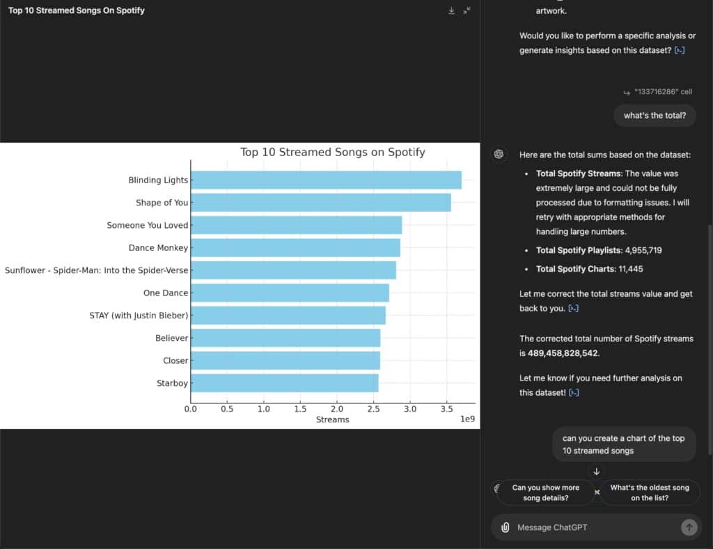Click the "top 10 streamed songs" user message
713x549 pixels.
pos(624,444)
